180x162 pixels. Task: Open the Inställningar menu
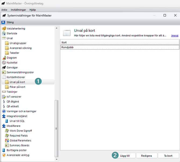pos(18,10)
